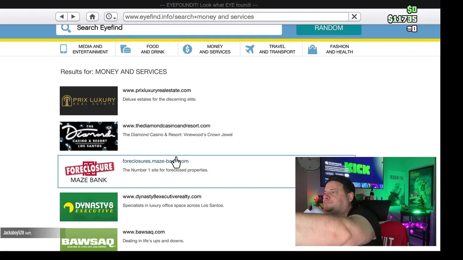Click the phone icon for Media and Entertainment

pos(64,49)
